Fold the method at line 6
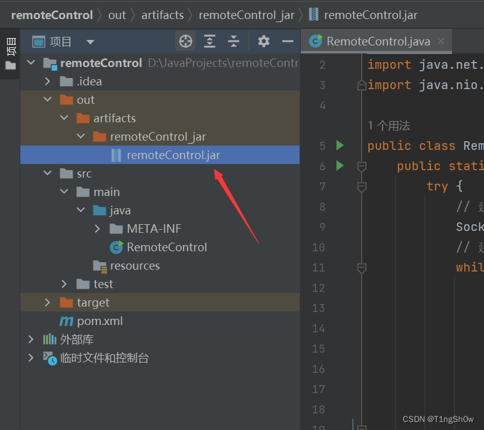 [x=362, y=166]
